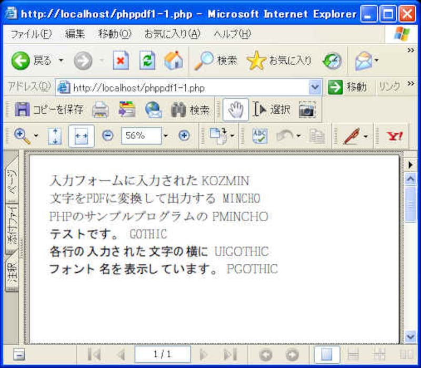Select the Hand tool
Viewport: 421px width, 368px height.
[235, 110]
